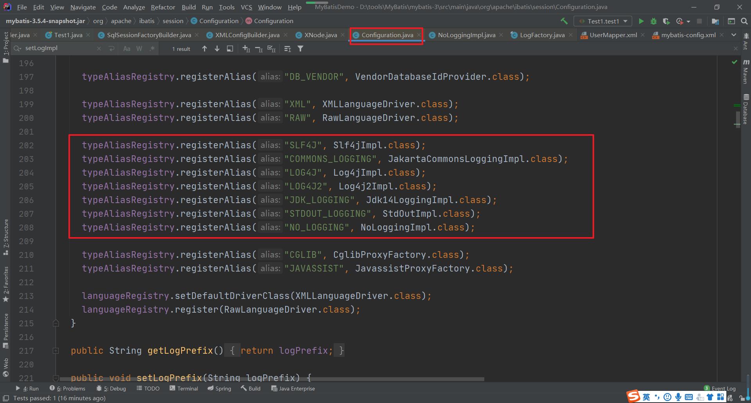Run with coverage shield icon
751x403 pixels.
pos(667,21)
